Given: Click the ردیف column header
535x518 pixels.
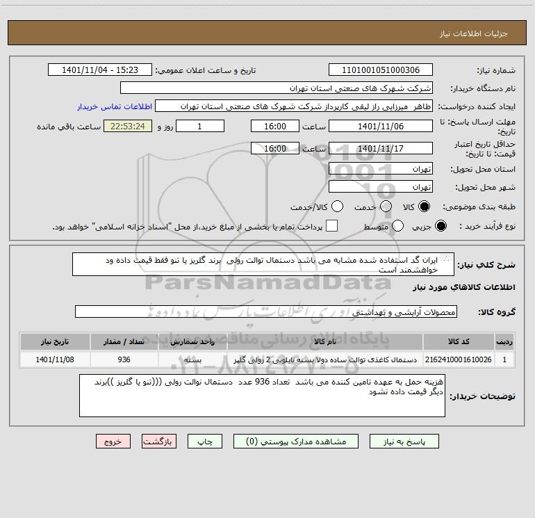Looking at the screenshot, I should (x=504, y=341).
